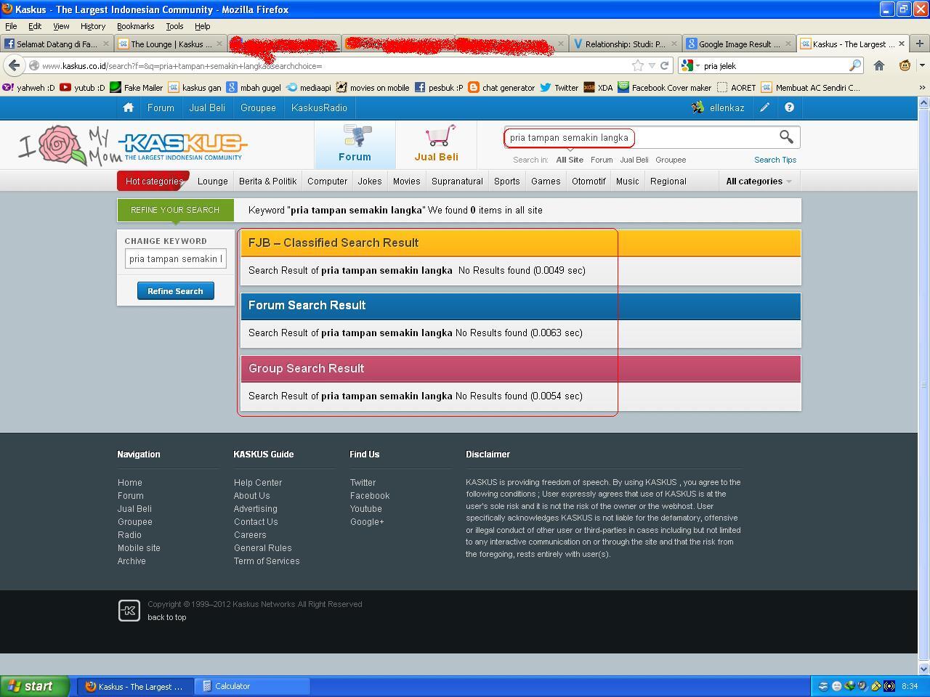
Task: Search in Forum only
Action: [602, 160]
